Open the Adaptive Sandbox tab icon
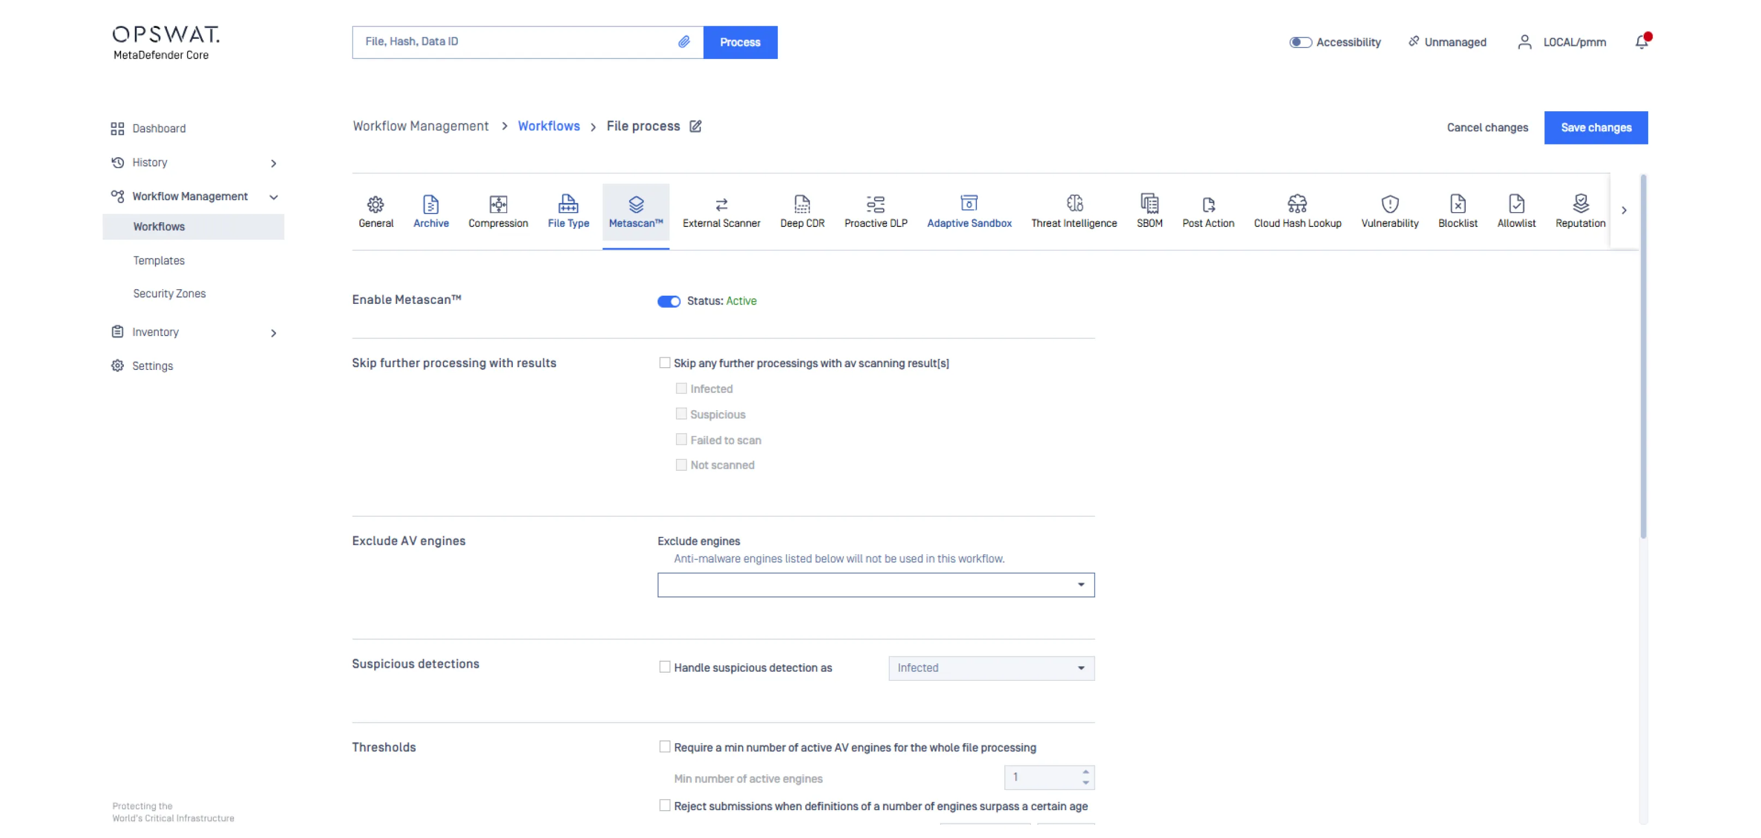The height and width of the screenshot is (838, 1761). point(969,203)
